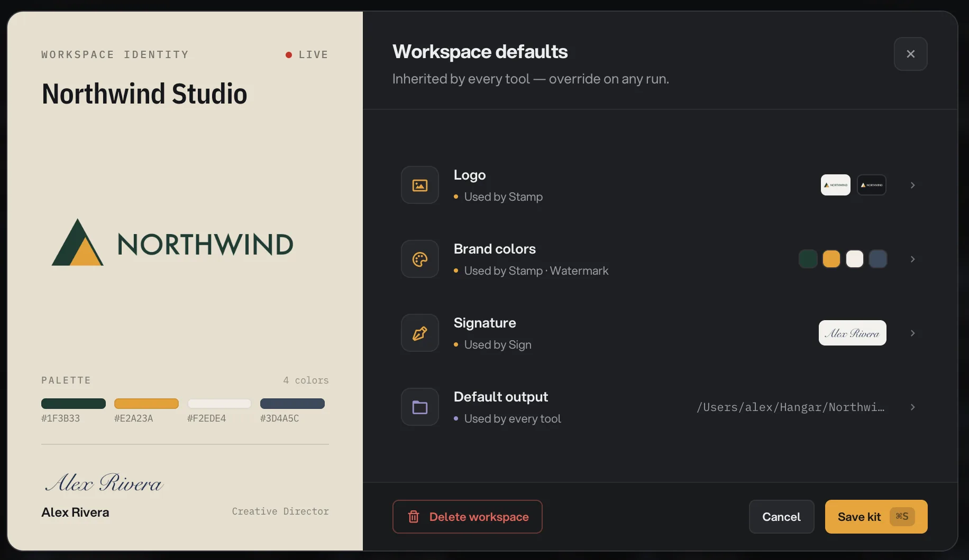Expand the Default output row chevron

click(x=912, y=407)
